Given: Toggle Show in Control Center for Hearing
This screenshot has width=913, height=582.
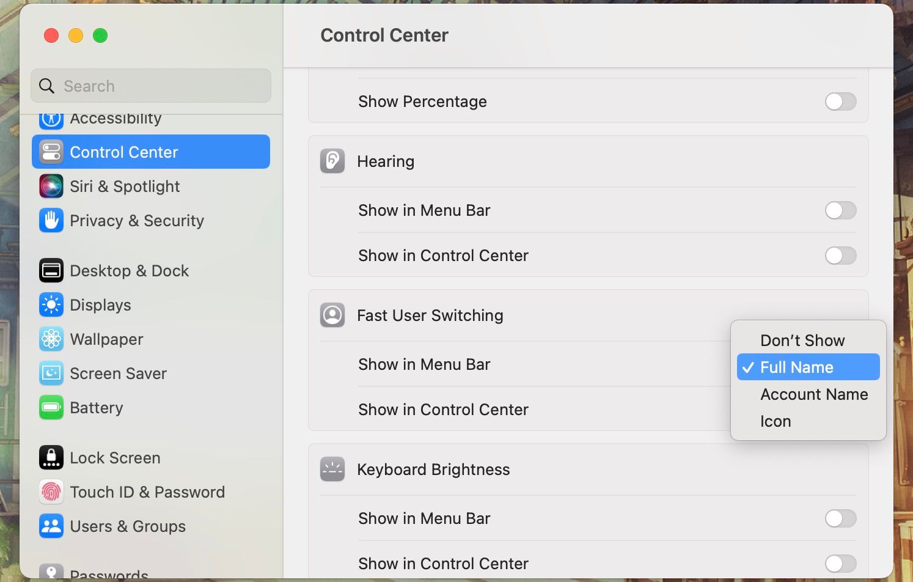Looking at the screenshot, I should [840, 256].
